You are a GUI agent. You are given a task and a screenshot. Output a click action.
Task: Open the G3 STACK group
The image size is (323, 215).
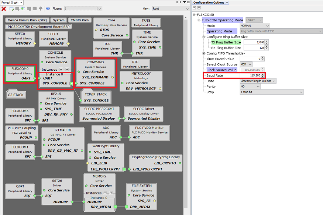16,95
